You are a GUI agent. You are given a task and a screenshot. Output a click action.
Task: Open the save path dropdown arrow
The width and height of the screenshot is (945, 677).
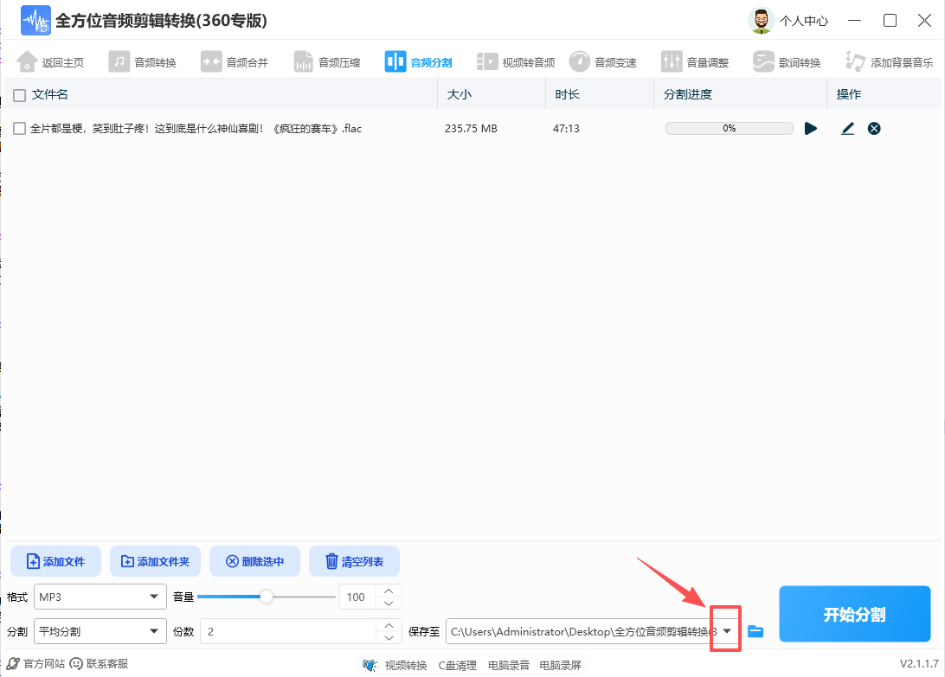(x=726, y=631)
